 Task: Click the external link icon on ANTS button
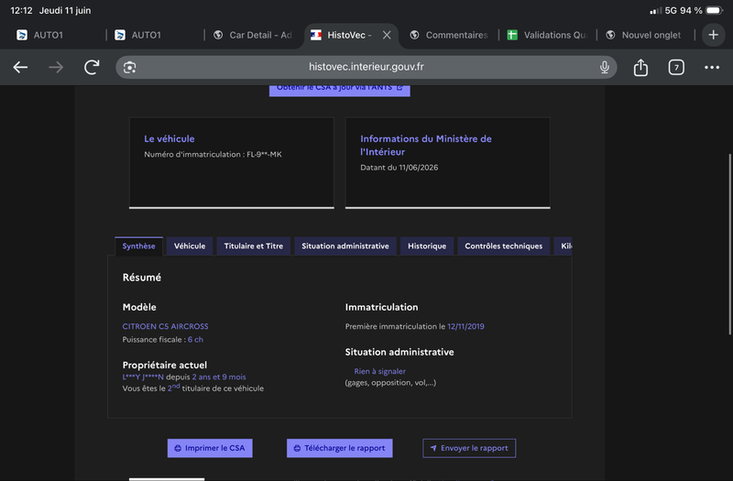(399, 87)
